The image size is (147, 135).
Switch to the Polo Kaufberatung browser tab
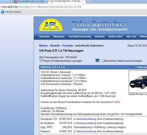(31, 1)
